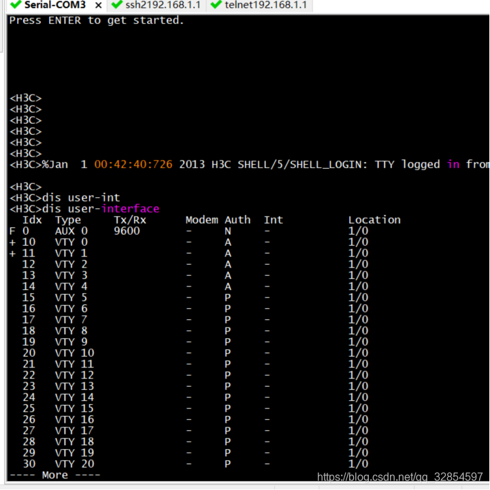Click the VTY 10 row entry
490x490 pixels.
point(75,353)
